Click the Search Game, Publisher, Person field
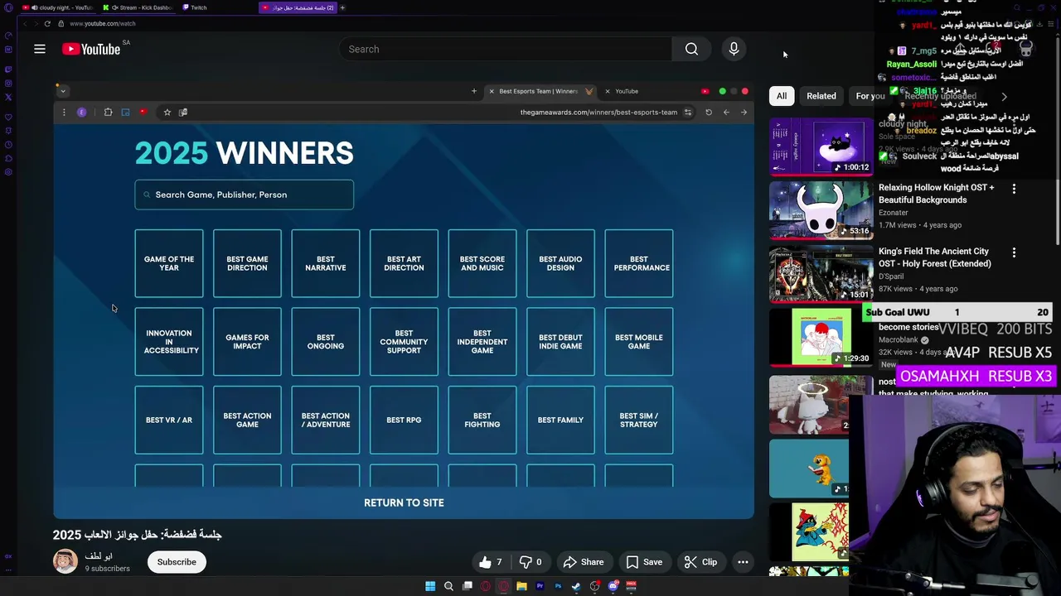 [245, 195]
